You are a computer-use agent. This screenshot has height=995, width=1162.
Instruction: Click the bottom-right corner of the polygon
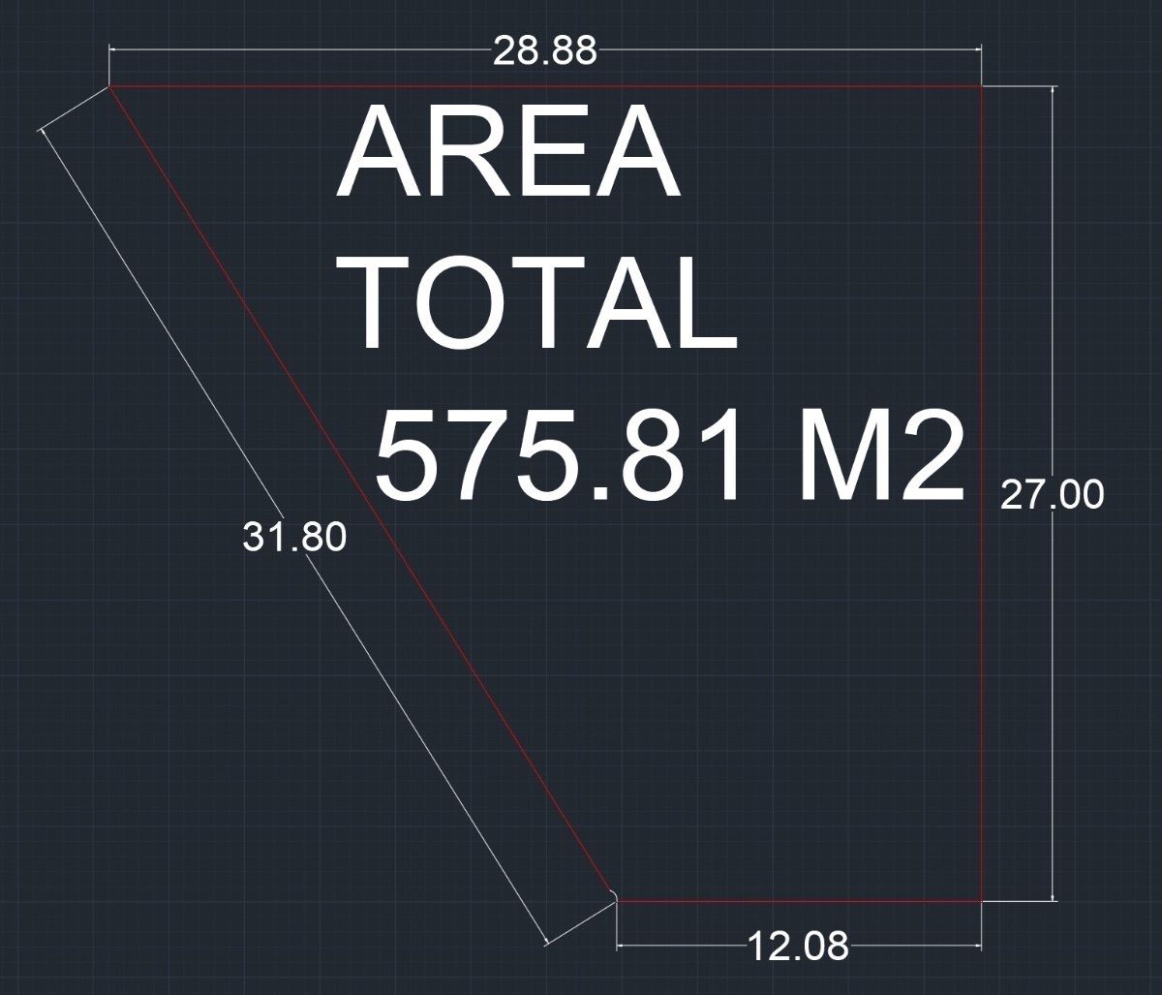982,900
